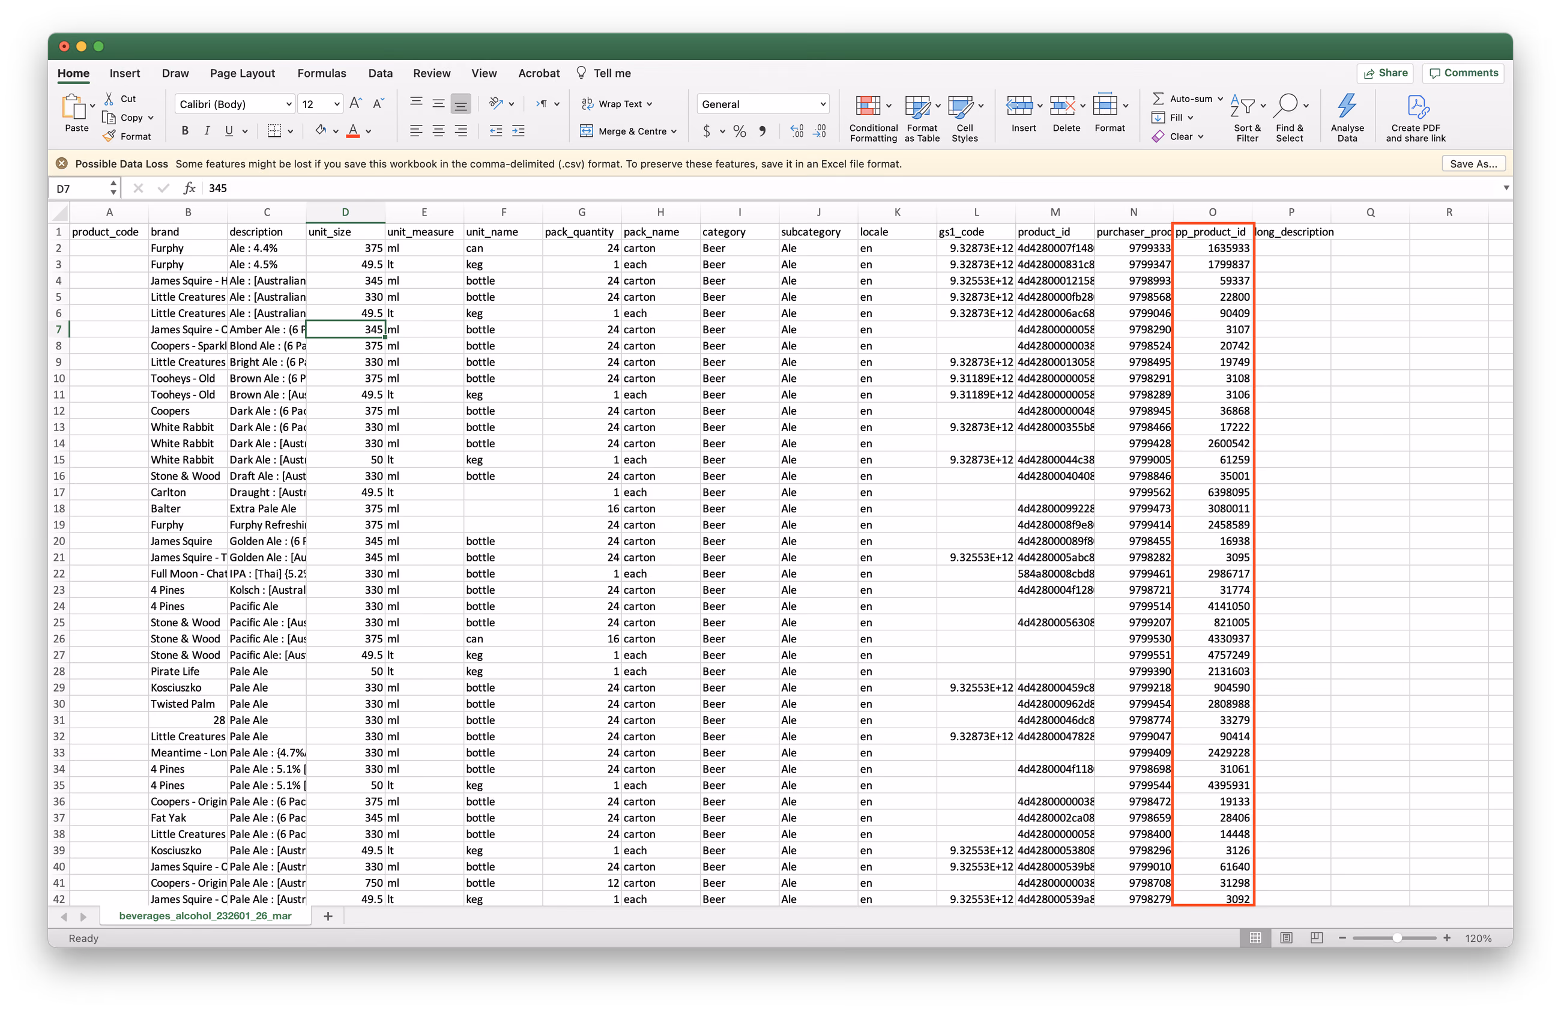Screen dimensions: 1561x1011
Task: Click the percent style icon
Action: click(x=740, y=131)
